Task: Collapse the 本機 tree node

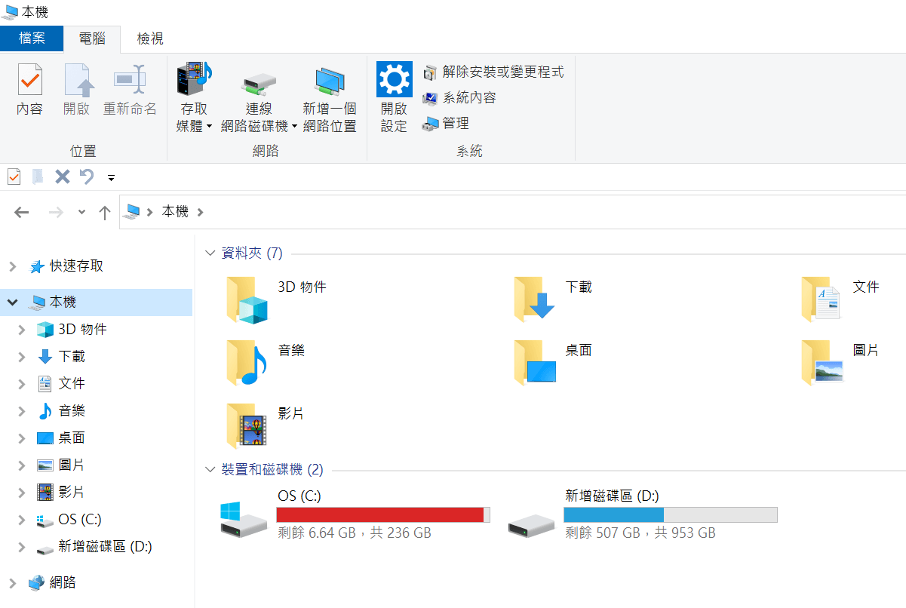Action: 12,302
